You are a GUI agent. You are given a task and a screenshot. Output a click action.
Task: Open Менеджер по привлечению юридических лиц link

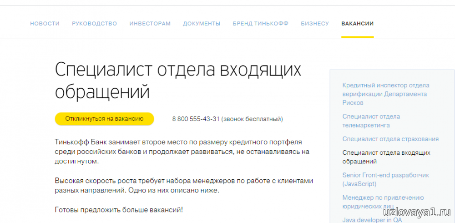(383, 202)
